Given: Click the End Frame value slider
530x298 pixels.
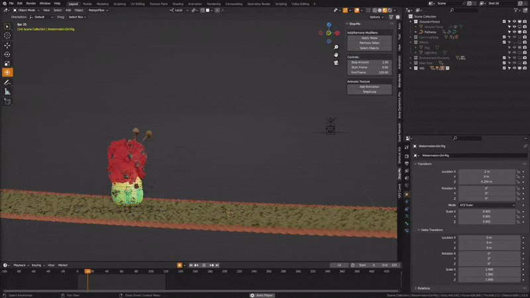Looking at the screenshot, I should tap(370, 73).
